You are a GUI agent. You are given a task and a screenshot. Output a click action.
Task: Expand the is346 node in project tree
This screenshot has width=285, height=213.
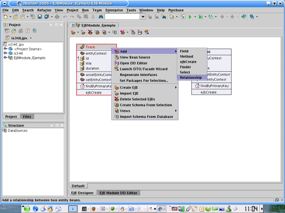pyautogui.click(x=5, y=53)
